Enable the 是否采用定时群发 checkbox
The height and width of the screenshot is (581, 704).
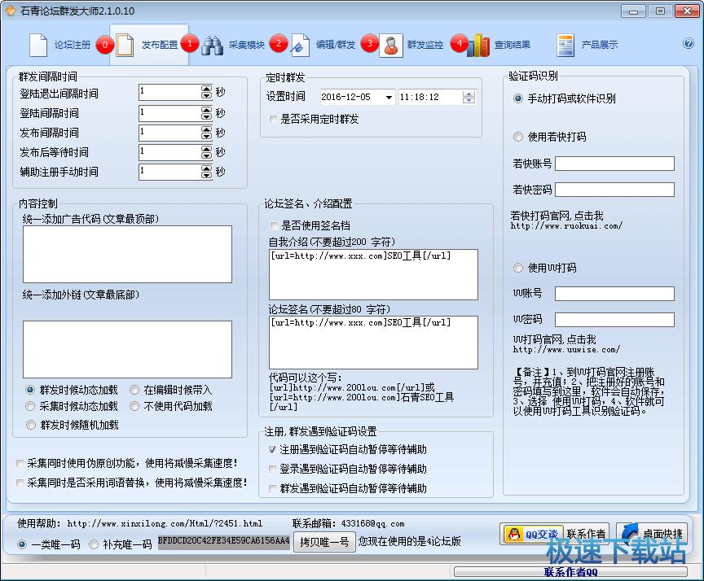(274, 119)
